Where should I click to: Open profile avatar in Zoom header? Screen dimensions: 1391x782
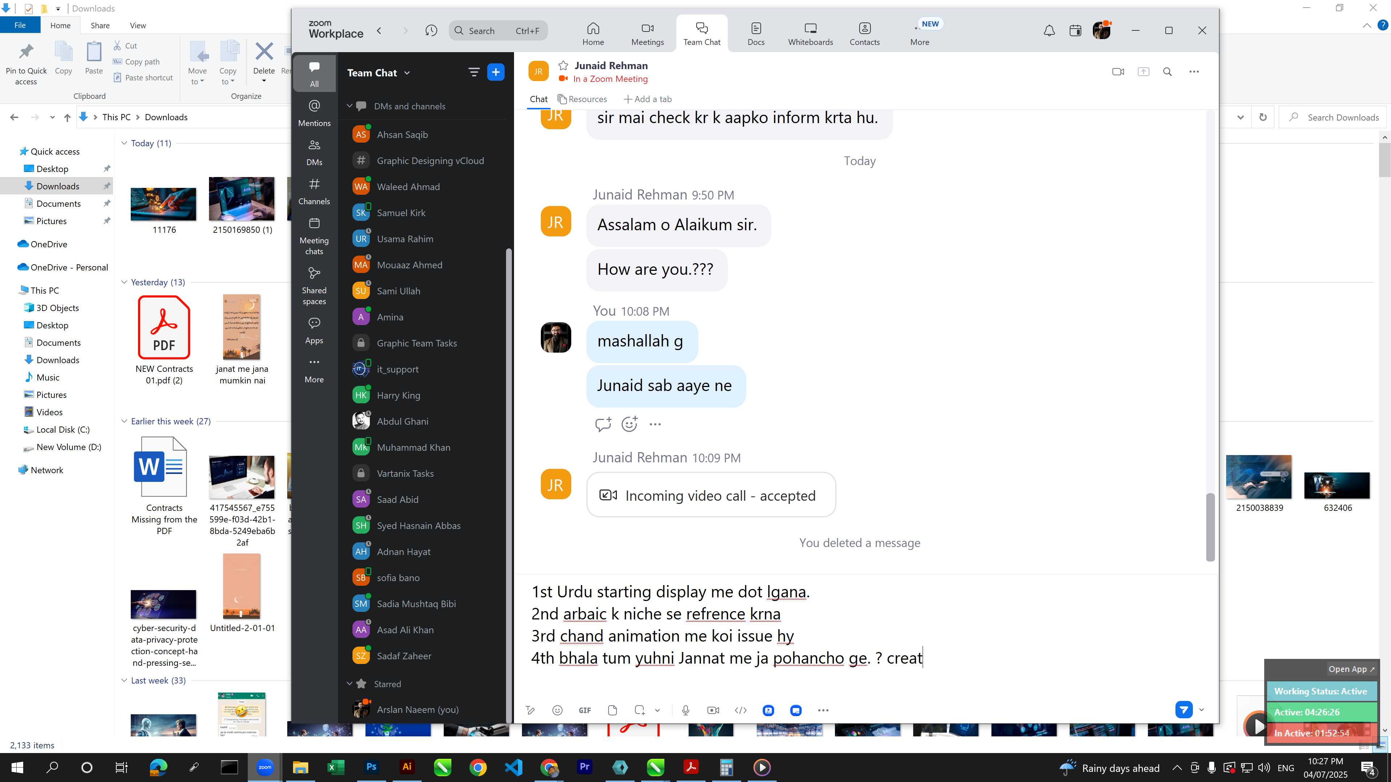point(1102,30)
